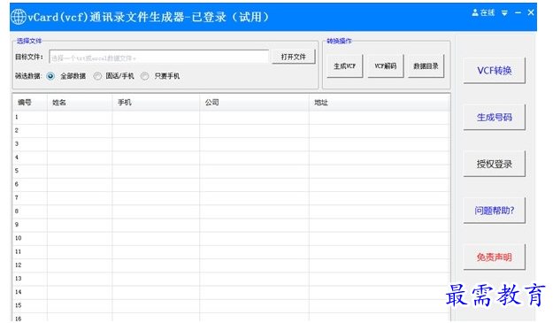Select table row numbered 11
Image resolution: width=553 pixels, height=323 pixels.
tap(231, 252)
